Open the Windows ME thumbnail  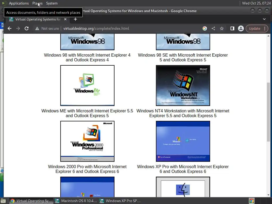87,86
